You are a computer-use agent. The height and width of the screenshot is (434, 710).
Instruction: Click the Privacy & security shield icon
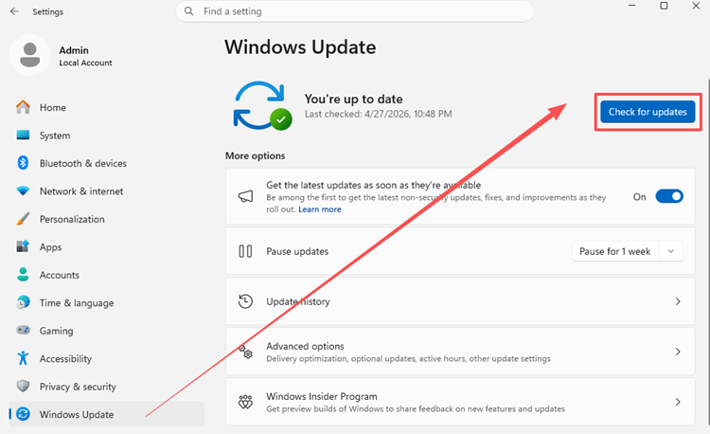coord(23,386)
